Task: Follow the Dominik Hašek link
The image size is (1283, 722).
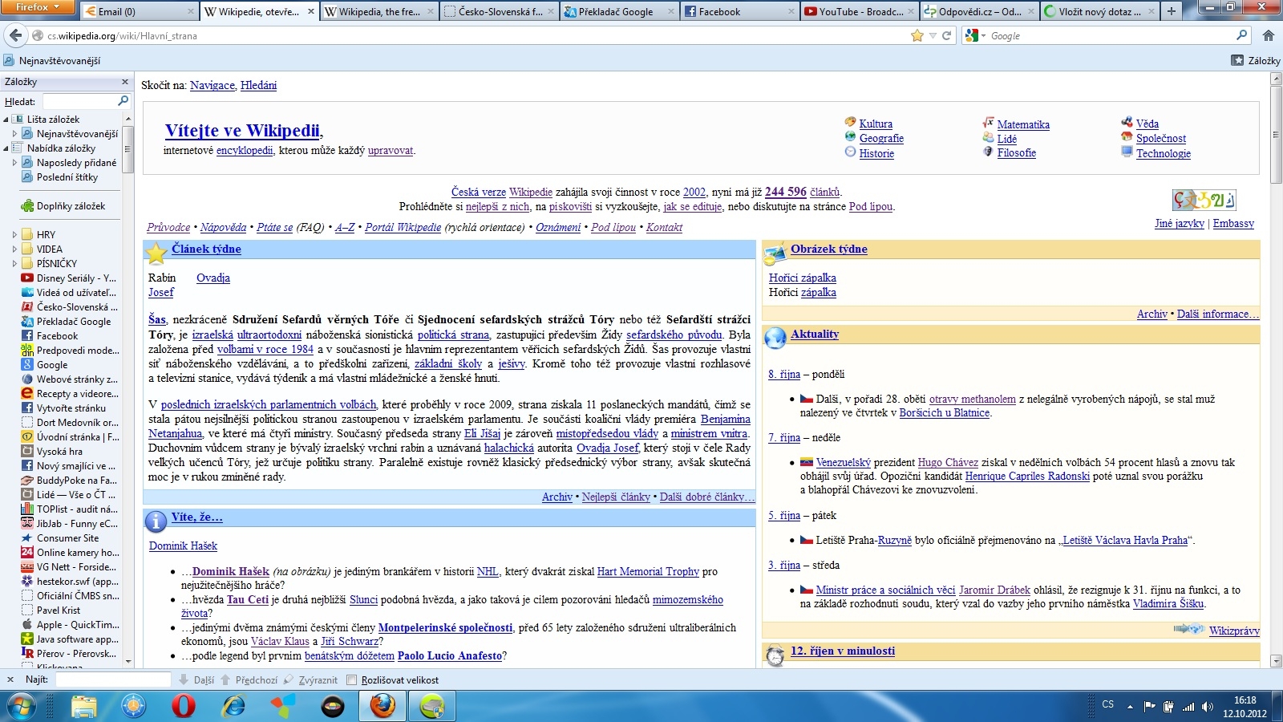Action: 183,546
